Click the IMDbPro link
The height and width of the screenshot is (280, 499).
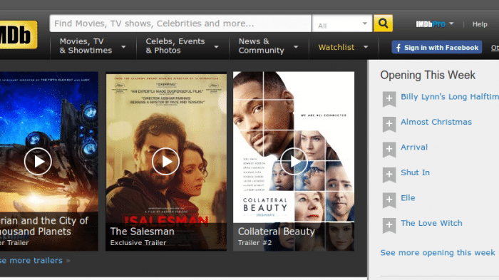click(431, 24)
